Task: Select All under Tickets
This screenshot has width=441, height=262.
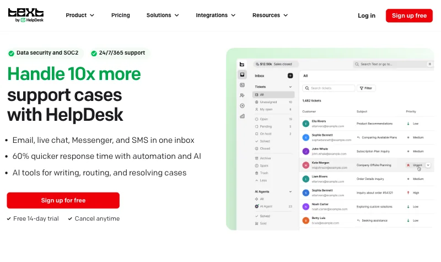Action: point(273,94)
